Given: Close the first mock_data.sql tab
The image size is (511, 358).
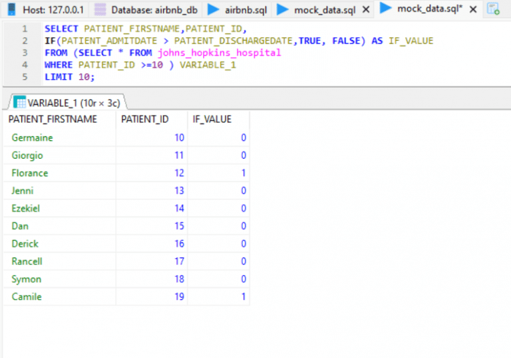Looking at the screenshot, I should (366, 10).
